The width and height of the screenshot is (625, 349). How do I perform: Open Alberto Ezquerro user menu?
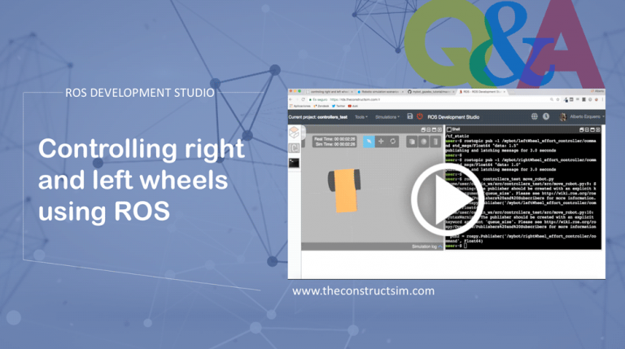pos(587,116)
